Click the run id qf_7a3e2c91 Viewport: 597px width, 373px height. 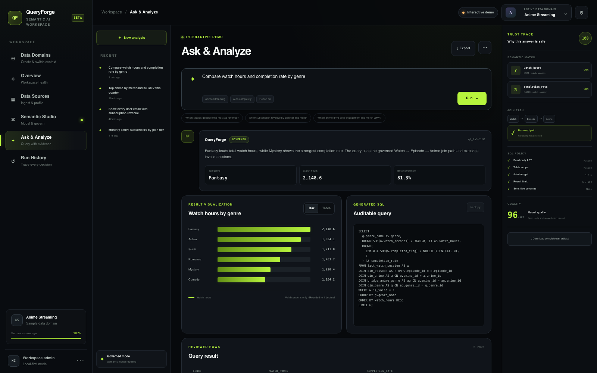coord(477,140)
